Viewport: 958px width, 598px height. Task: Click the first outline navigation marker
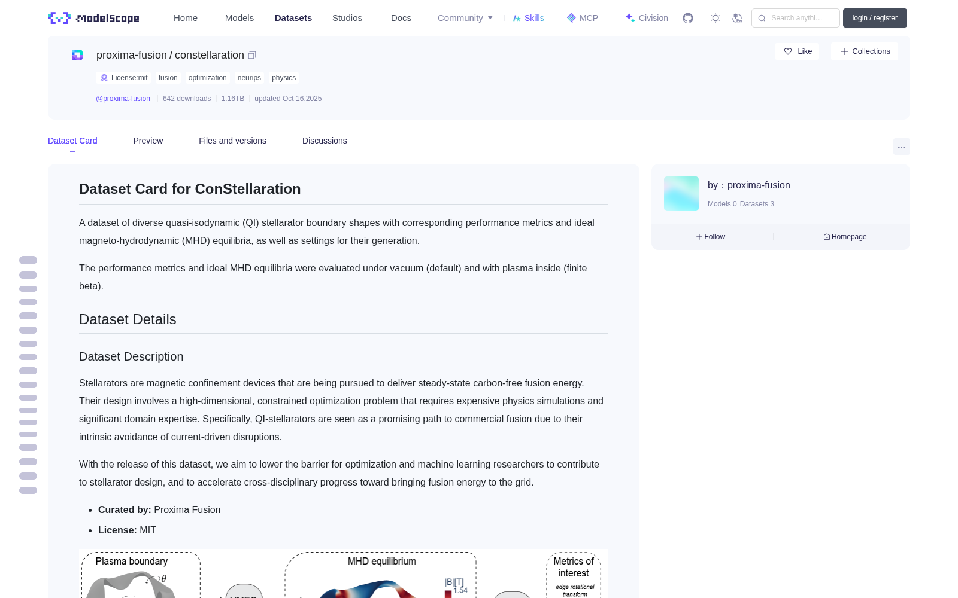(28, 260)
